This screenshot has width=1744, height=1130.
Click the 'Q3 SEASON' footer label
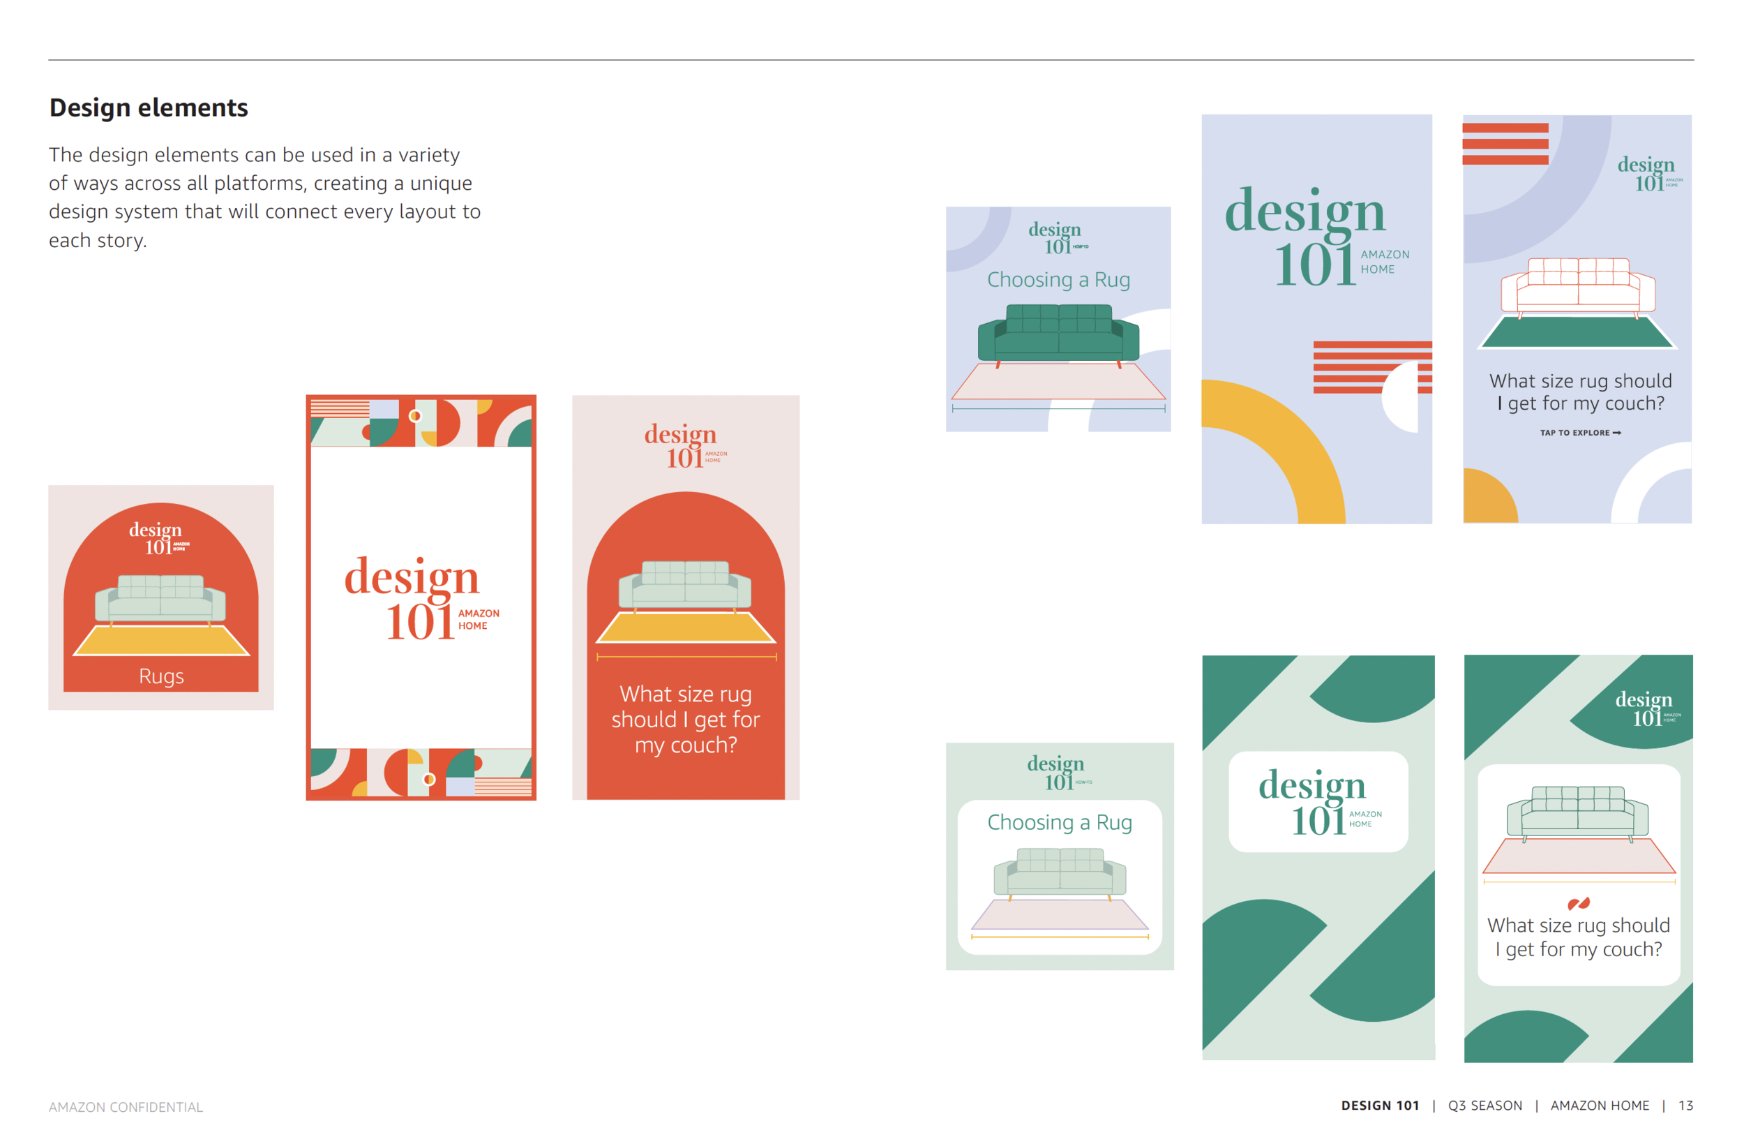tap(1484, 1104)
